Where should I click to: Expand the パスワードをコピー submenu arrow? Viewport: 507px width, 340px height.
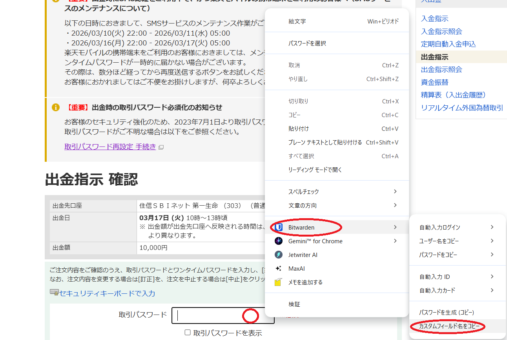(x=492, y=255)
